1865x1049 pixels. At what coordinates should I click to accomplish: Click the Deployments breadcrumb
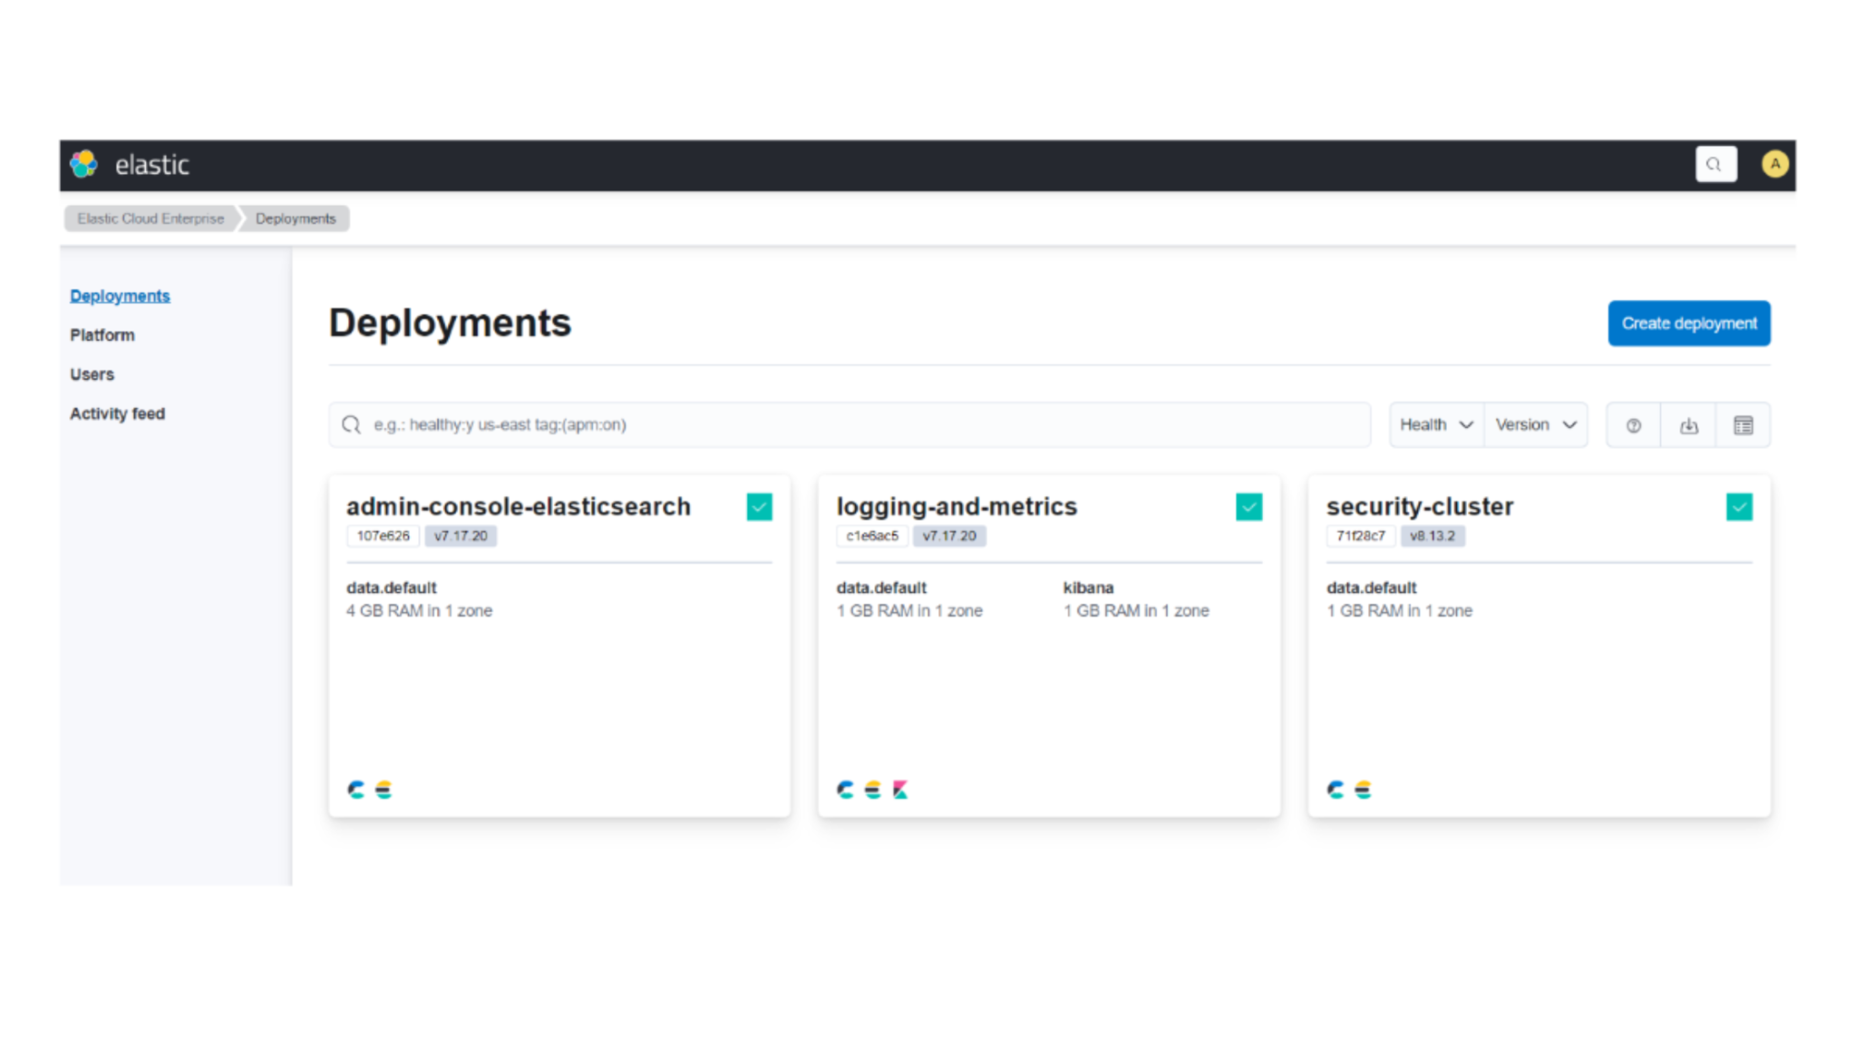click(295, 219)
